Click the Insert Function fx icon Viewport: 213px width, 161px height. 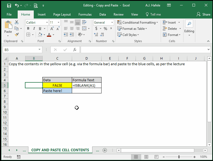74,50
